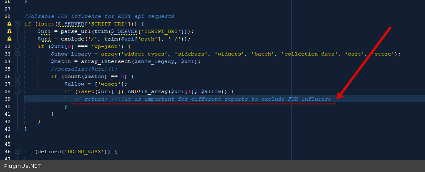
Task: Fold the isset($uri[1]) if block
Action: (18, 91)
